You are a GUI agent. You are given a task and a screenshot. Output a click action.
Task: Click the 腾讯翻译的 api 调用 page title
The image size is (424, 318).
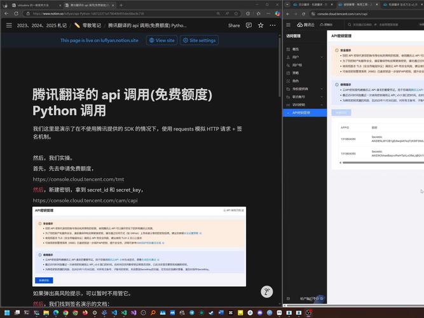coord(122,102)
